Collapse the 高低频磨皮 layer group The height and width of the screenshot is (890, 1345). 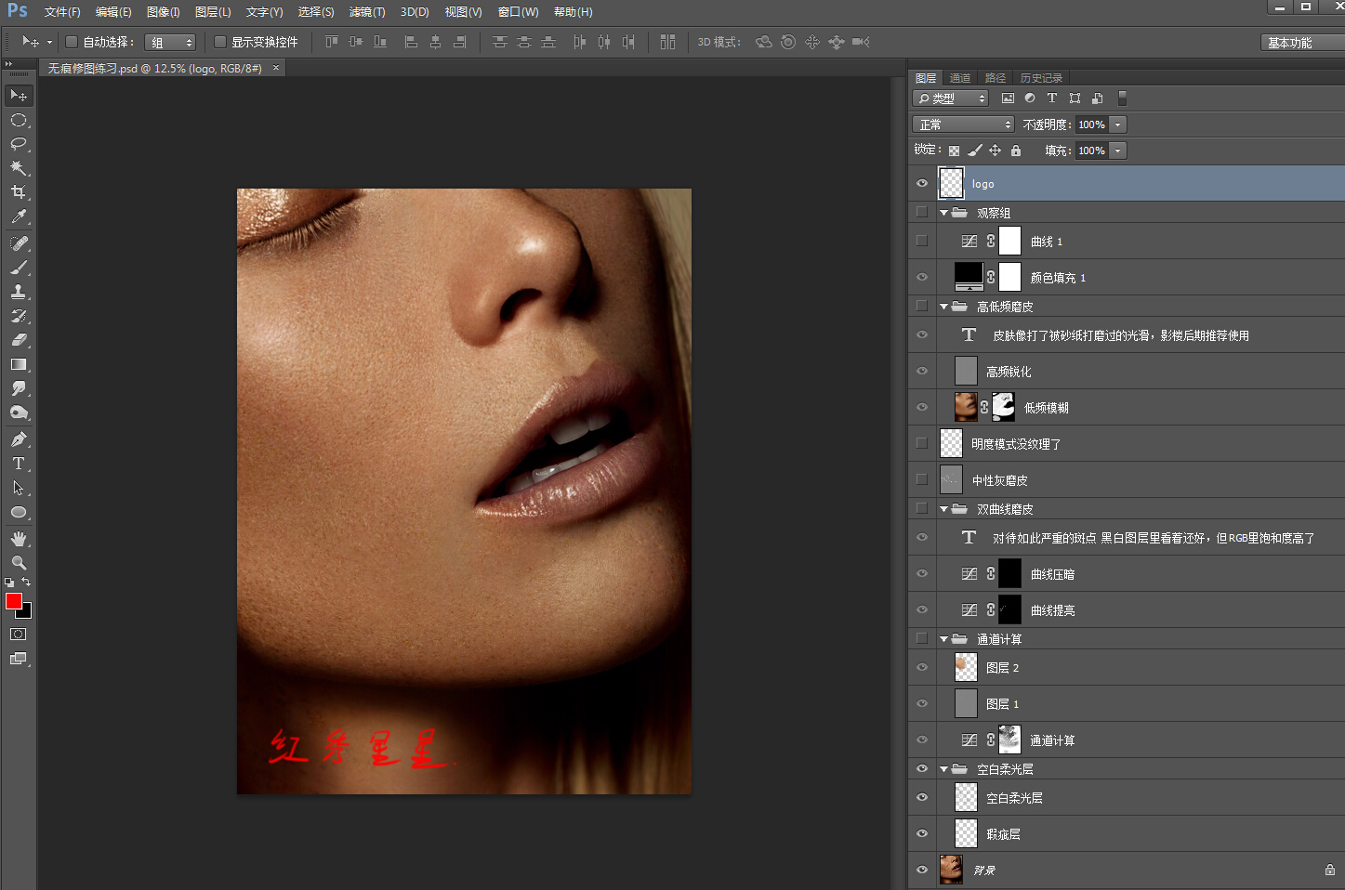click(943, 307)
